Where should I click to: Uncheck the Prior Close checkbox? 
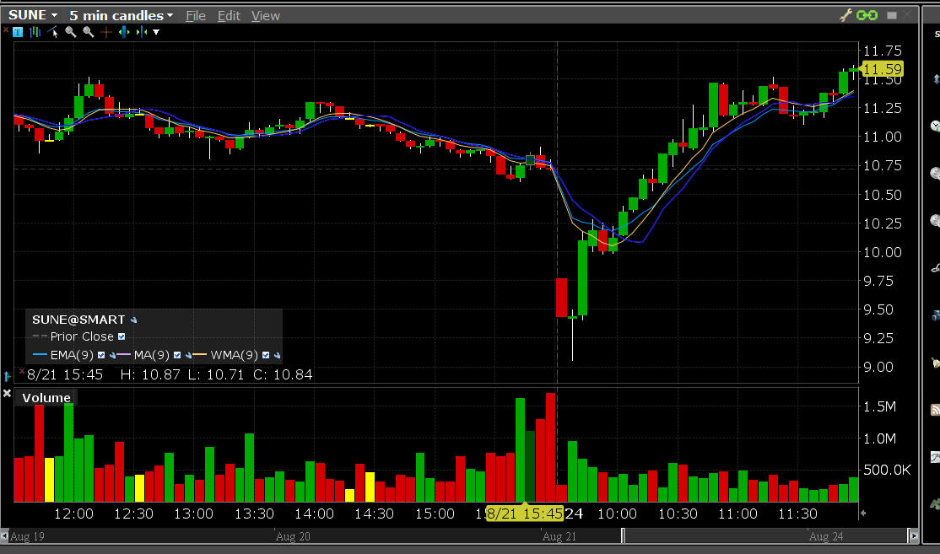[122, 336]
